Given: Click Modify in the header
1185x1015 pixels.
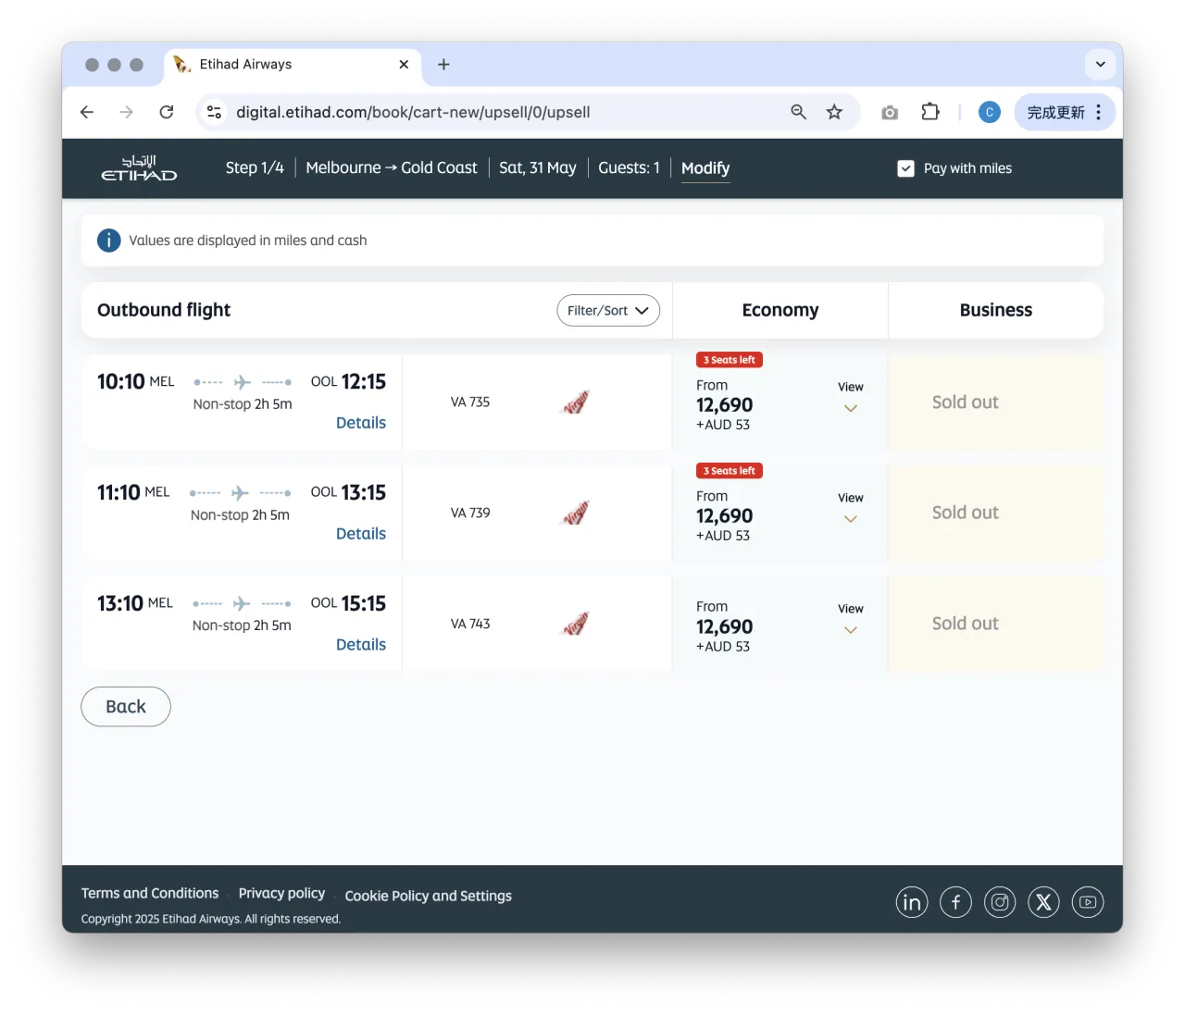Looking at the screenshot, I should (705, 168).
